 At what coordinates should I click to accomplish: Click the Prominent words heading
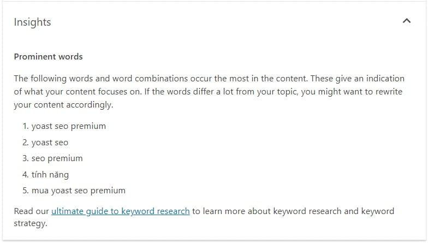click(x=48, y=56)
